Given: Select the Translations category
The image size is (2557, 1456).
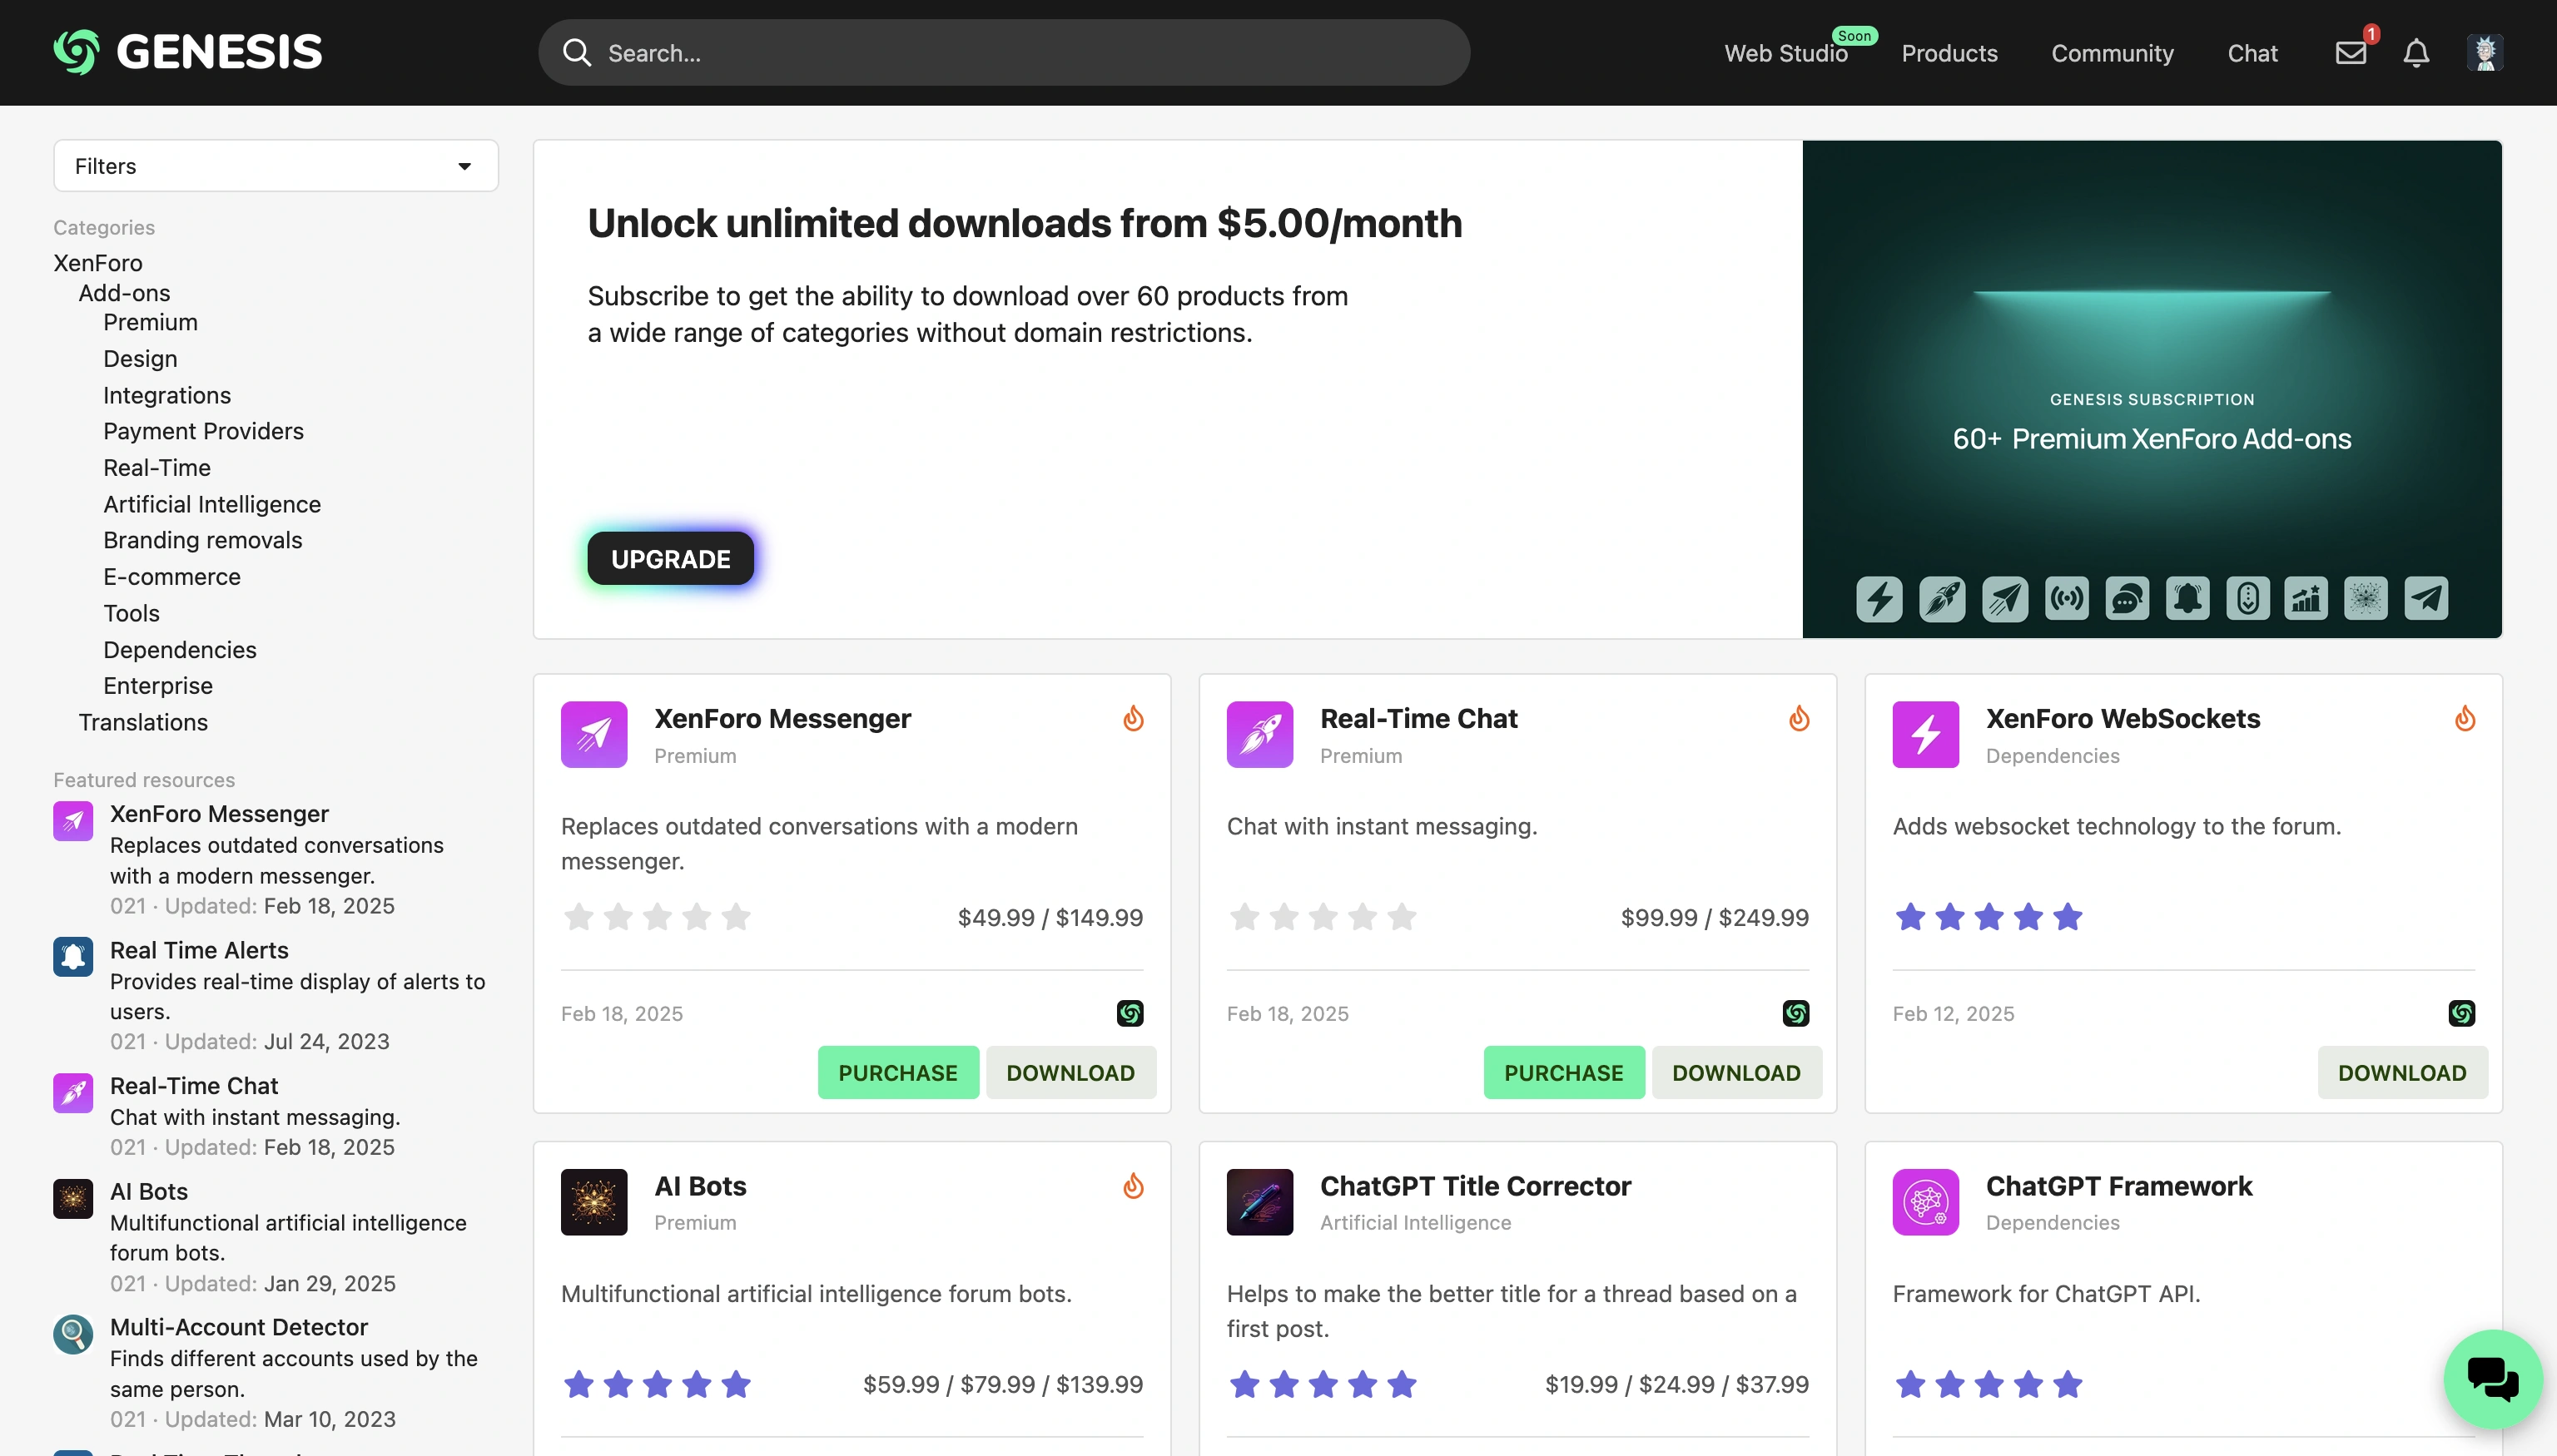Looking at the screenshot, I should click(143, 722).
